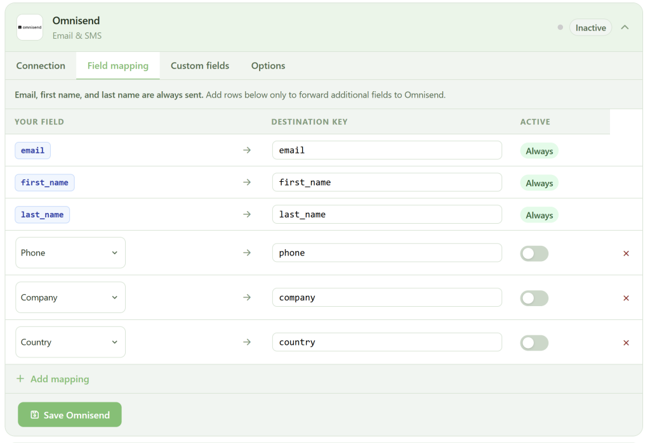Open the Options tab
The height and width of the screenshot is (443, 650).
269,65
